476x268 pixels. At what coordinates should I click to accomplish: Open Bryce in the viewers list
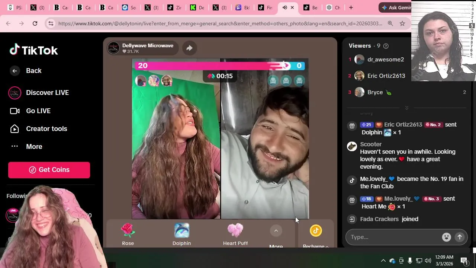375,92
